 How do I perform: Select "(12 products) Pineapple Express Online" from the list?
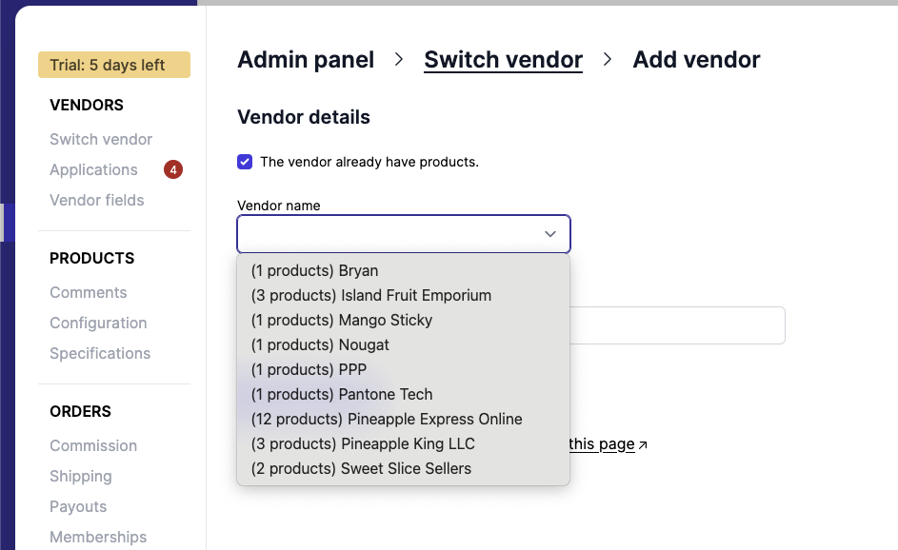point(386,419)
